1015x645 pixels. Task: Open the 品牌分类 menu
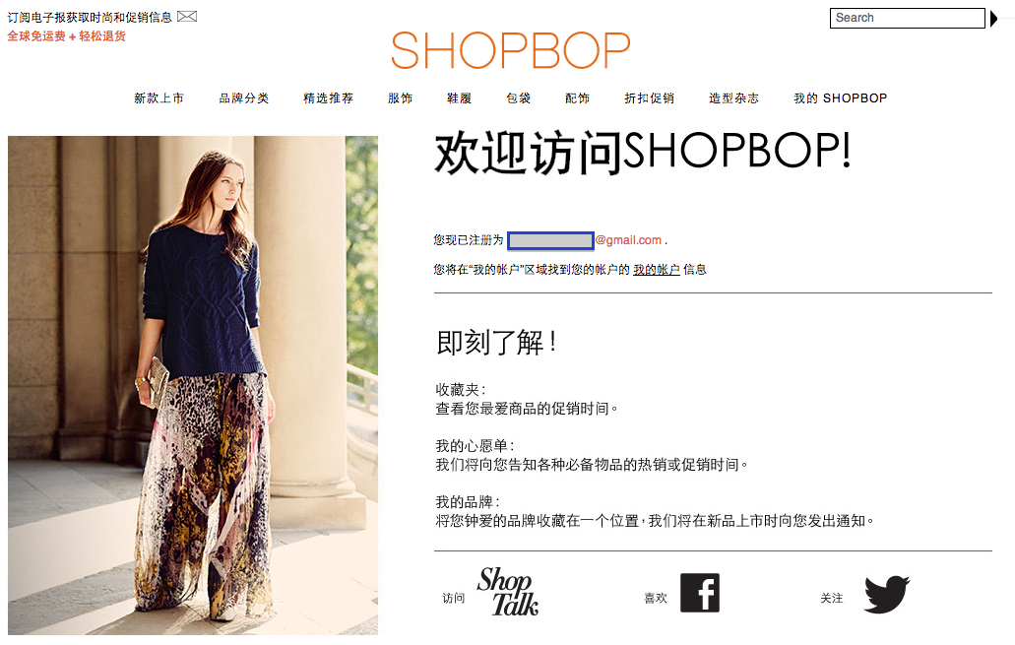(x=244, y=98)
